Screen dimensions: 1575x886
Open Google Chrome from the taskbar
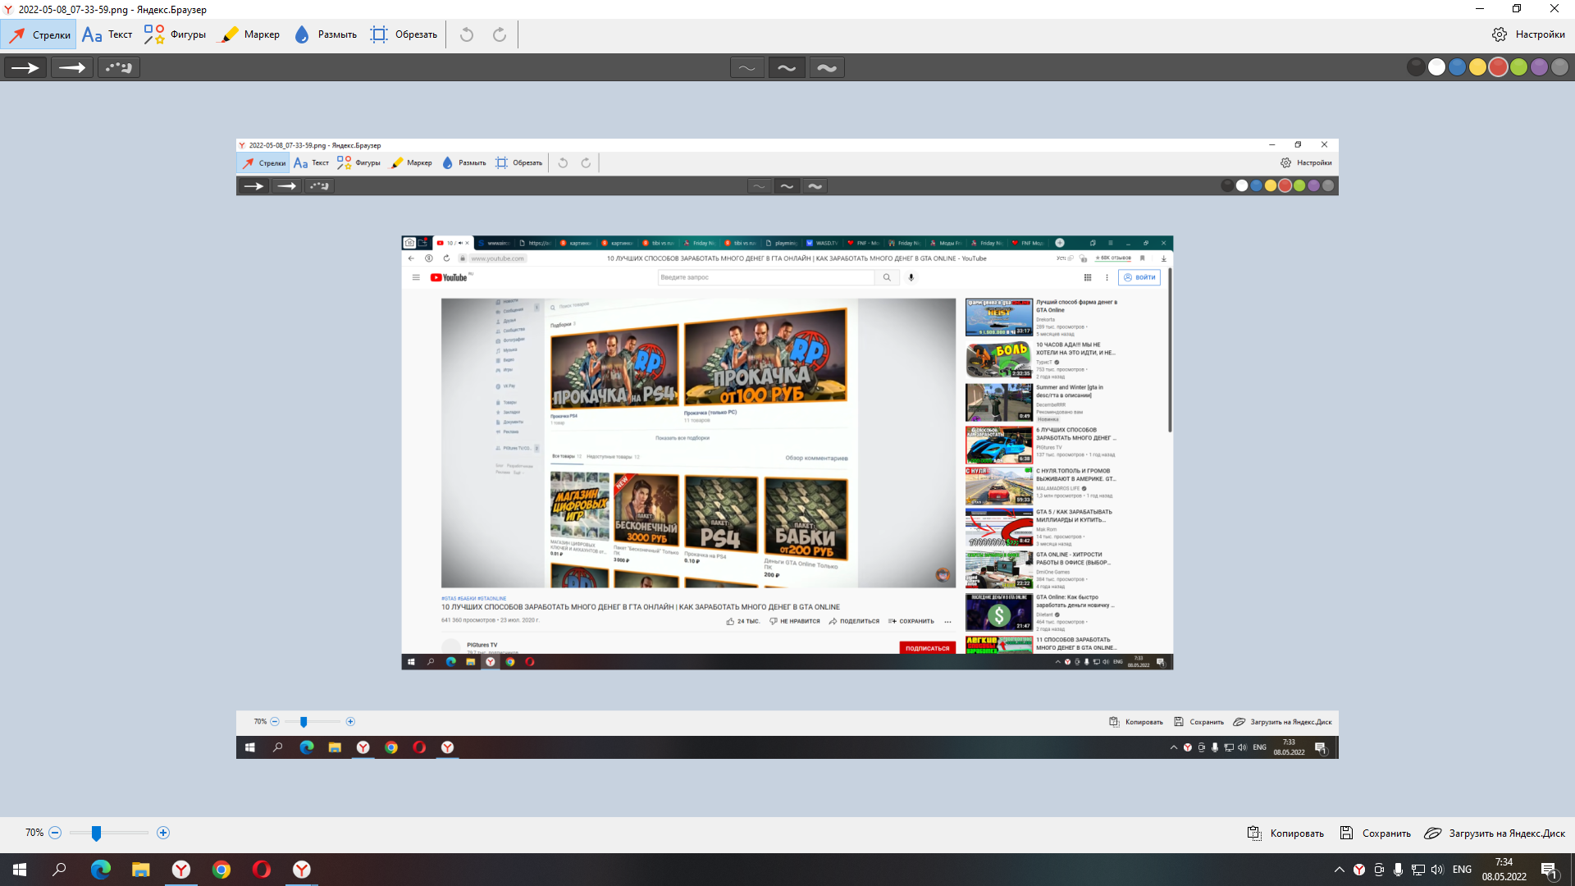221,870
